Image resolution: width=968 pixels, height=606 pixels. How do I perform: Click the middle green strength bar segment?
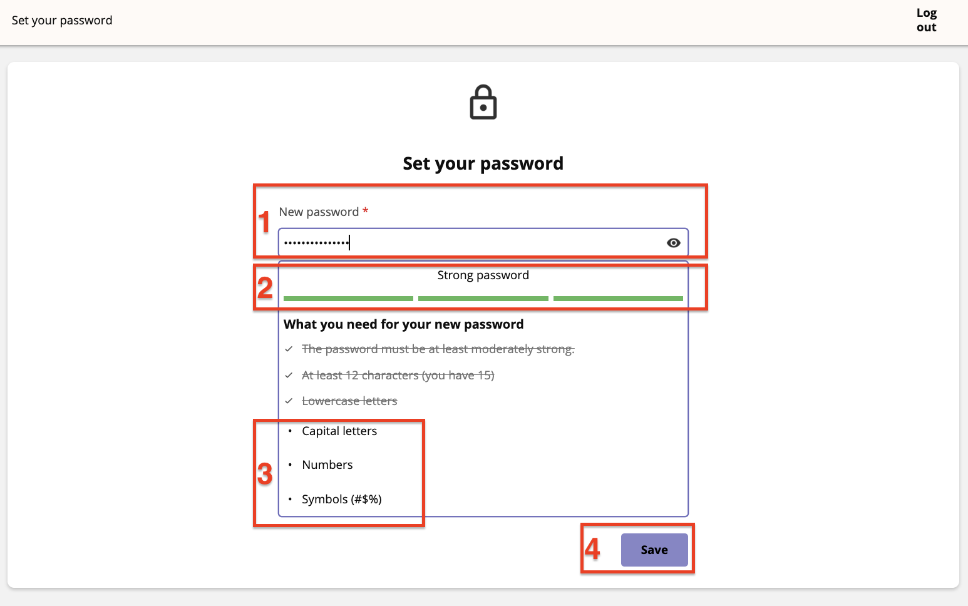click(x=483, y=299)
